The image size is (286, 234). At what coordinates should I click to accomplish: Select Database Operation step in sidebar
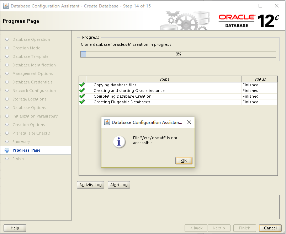pos(31,39)
